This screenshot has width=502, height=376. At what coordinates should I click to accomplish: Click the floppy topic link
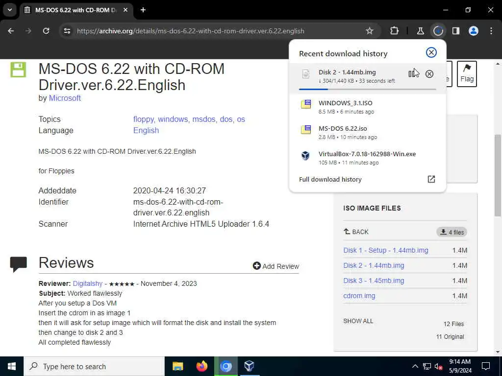pyautogui.click(x=144, y=119)
